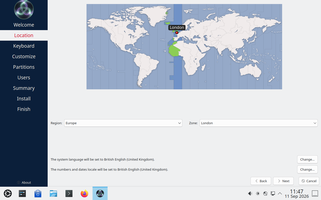
Task: Click the London label on the map
Action: tap(177, 28)
